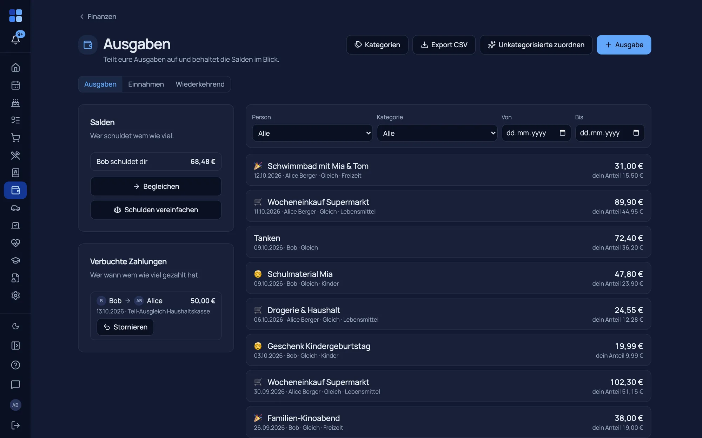Open user avatar AB in sidebar
702x438 pixels.
coord(15,405)
